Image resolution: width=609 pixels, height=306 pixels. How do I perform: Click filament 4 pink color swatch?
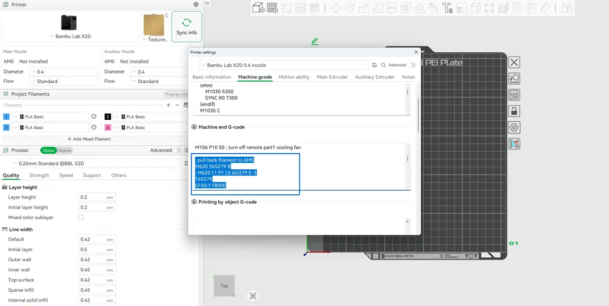click(x=108, y=127)
